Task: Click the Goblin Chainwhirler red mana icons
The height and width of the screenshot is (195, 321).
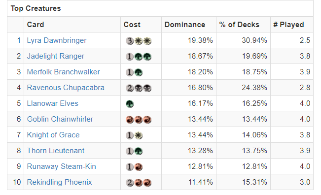Action: 139,120
